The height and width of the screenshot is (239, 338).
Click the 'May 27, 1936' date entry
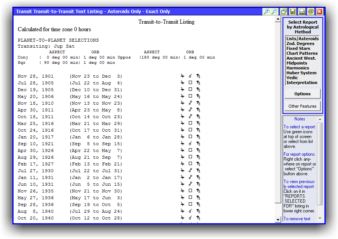tap(36, 198)
